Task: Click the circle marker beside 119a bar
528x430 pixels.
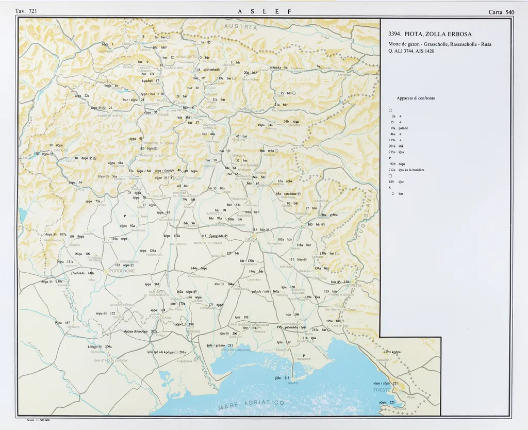Action: (337, 253)
